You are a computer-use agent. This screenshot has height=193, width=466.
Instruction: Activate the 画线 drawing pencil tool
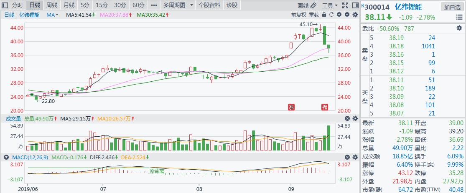pyautogui.click(x=307, y=5)
